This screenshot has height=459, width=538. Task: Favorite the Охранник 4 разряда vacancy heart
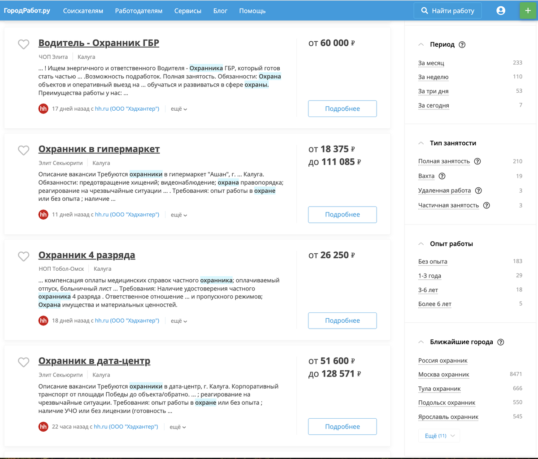pyautogui.click(x=23, y=256)
